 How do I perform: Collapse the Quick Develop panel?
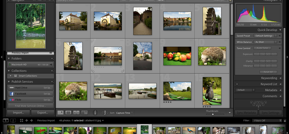(280, 30)
